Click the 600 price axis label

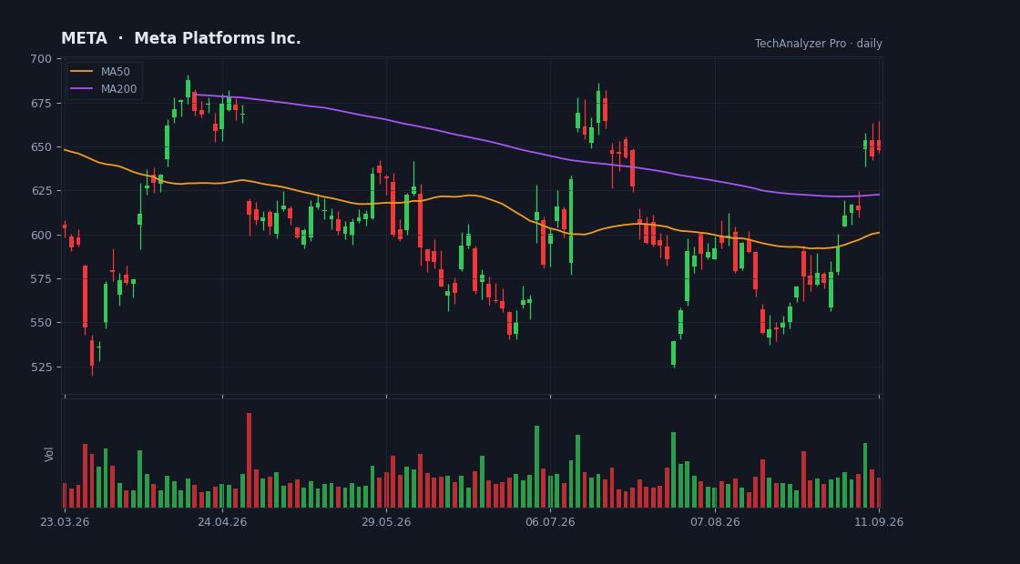point(41,235)
